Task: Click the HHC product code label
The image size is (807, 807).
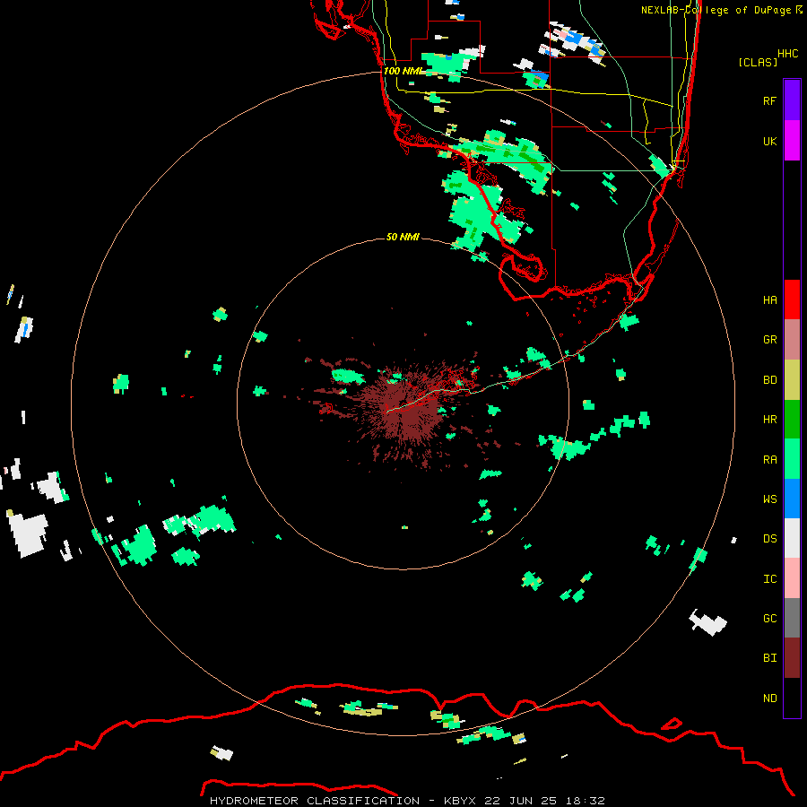Action: [788, 54]
